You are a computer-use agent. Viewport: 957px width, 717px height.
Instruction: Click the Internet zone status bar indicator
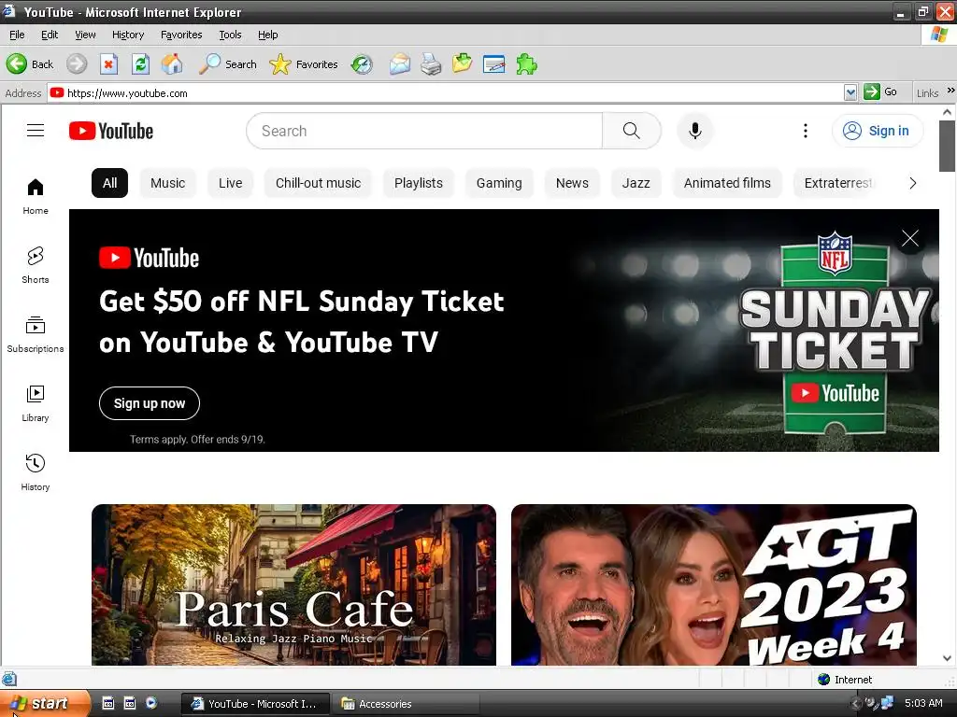845,680
